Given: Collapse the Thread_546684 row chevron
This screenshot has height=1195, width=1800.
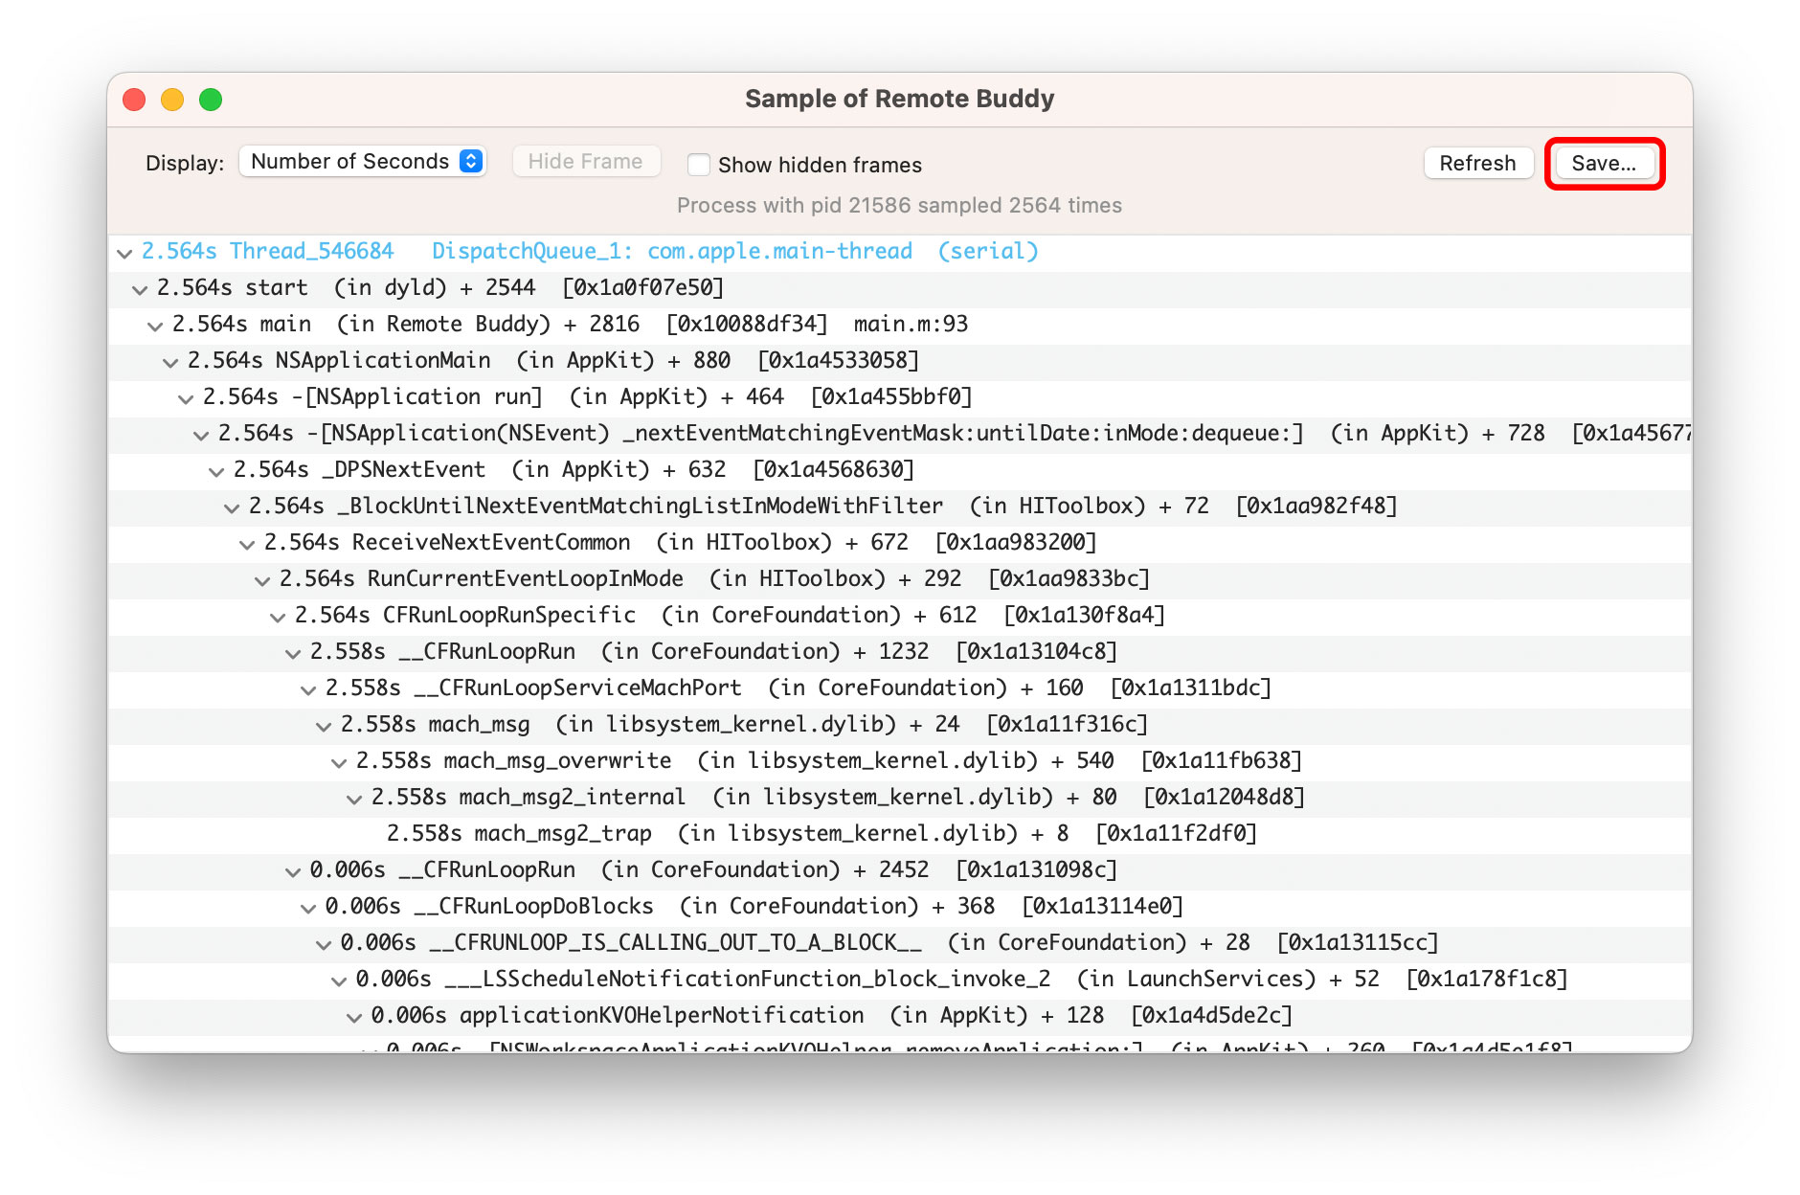Looking at the screenshot, I should click(x=124, y=253).
